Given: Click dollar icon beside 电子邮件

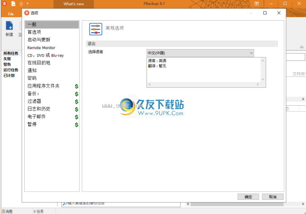Looking at the screenshot, I should [x=77, y=117].
